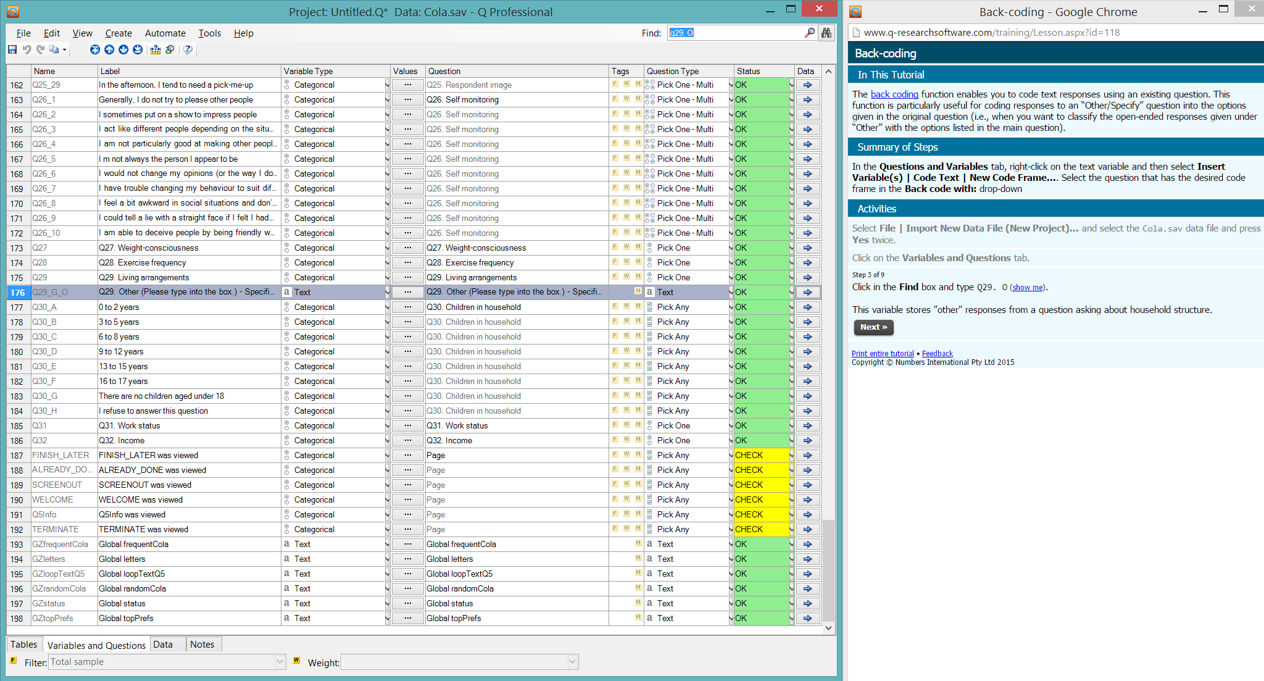Viewport: 1264px width, 681px height.
Task: Switch to the Tables tab
Action: pos(24,645)
